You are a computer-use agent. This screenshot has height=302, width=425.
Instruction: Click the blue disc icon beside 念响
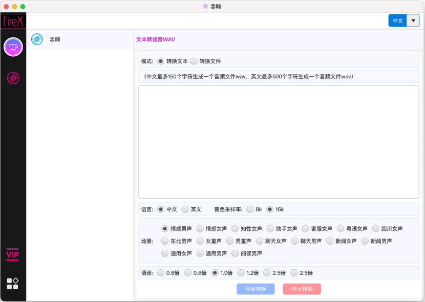pyautogui.click(x=37, y=39)
